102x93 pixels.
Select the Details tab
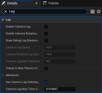(20, 3)
